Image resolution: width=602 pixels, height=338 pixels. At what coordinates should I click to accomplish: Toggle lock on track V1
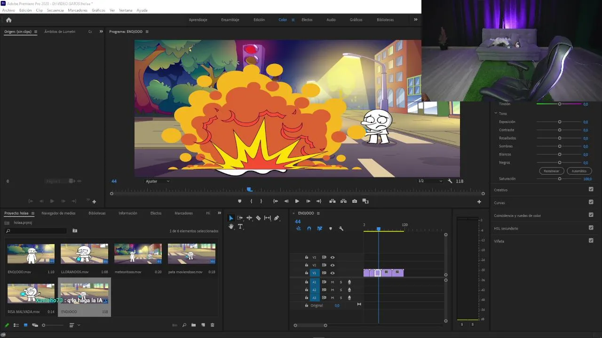click(x=307, y=273)
